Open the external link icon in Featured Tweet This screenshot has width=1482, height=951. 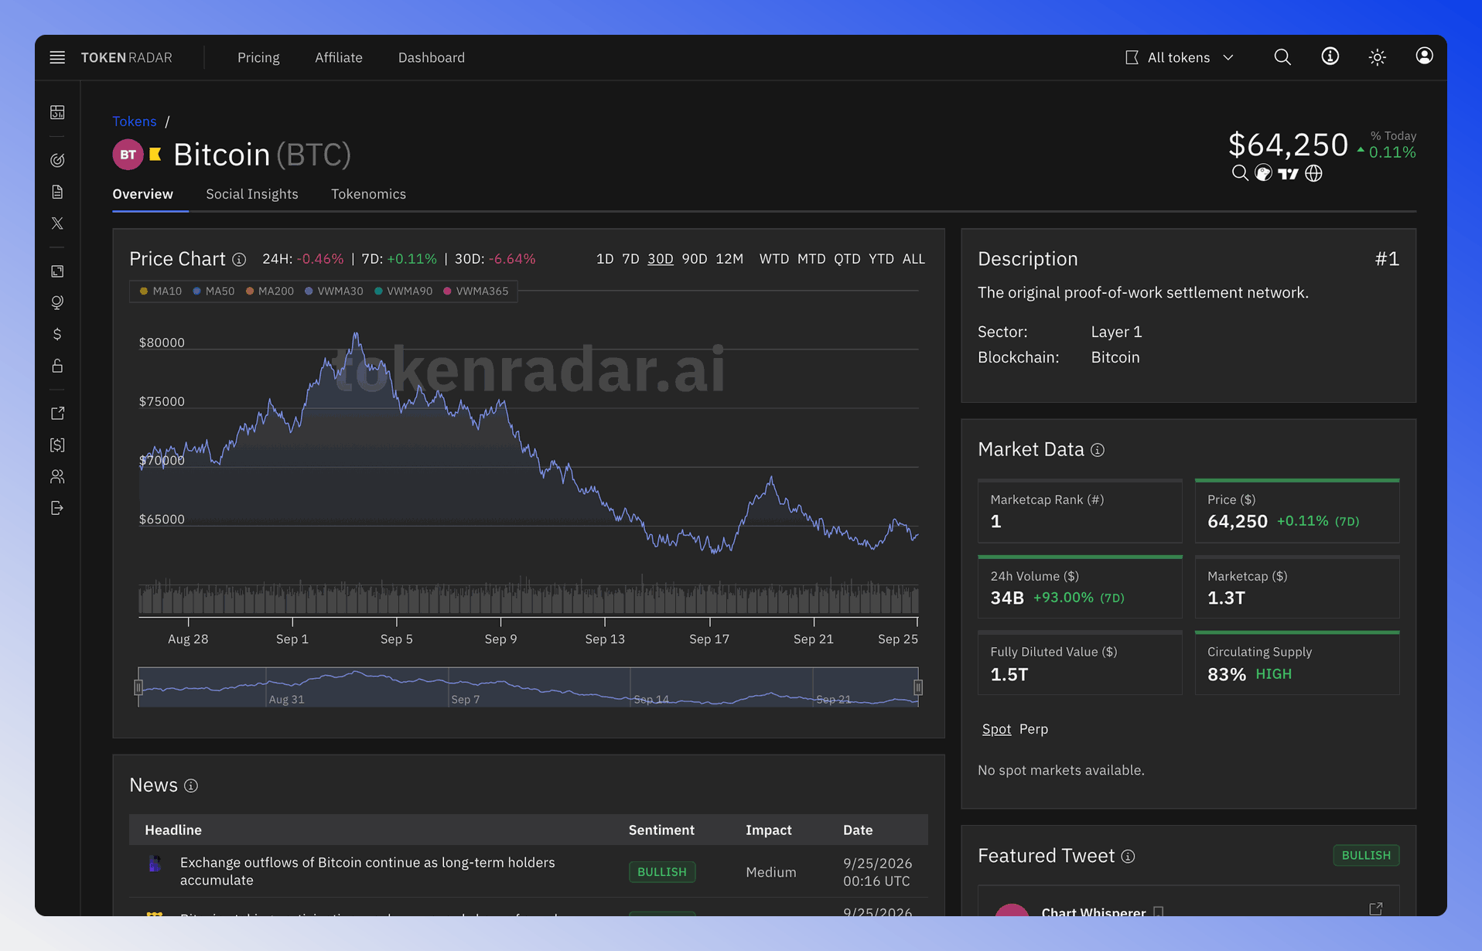[x=1376, y=908]
